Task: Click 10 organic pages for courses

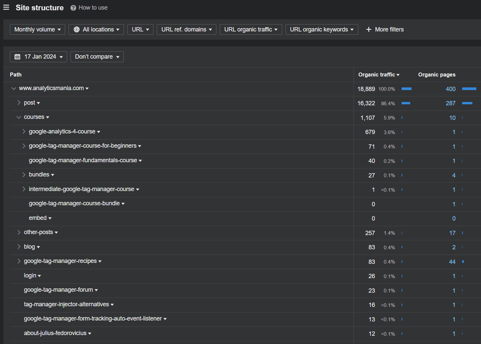Action: 452,118
